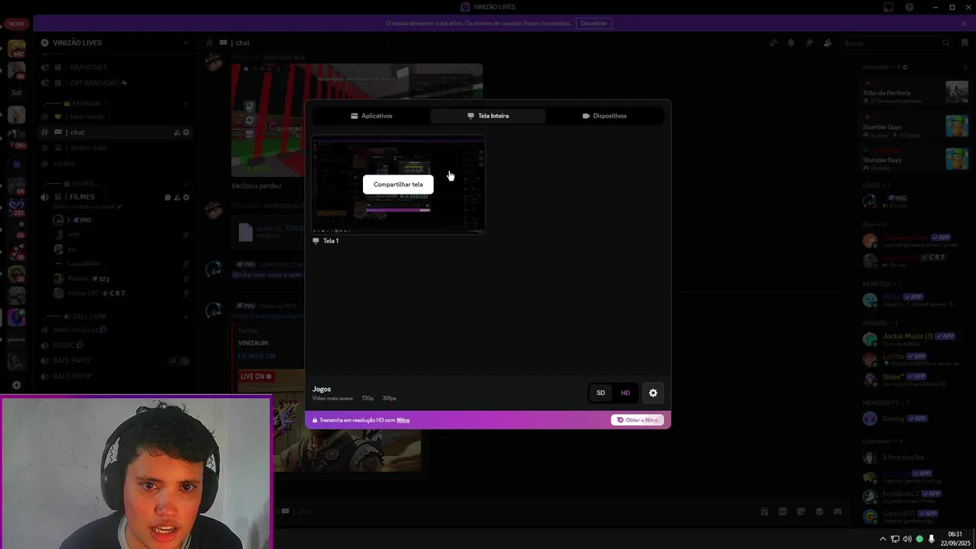Open chat channel settings gear
976x549 pixels.
(x=186, y=133)
